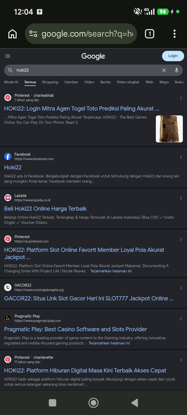Clear the hoki22 search text
187x415 pixels.
coord(164,70)
